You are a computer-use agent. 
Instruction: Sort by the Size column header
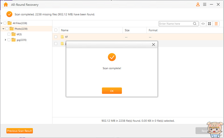(127, 30)
